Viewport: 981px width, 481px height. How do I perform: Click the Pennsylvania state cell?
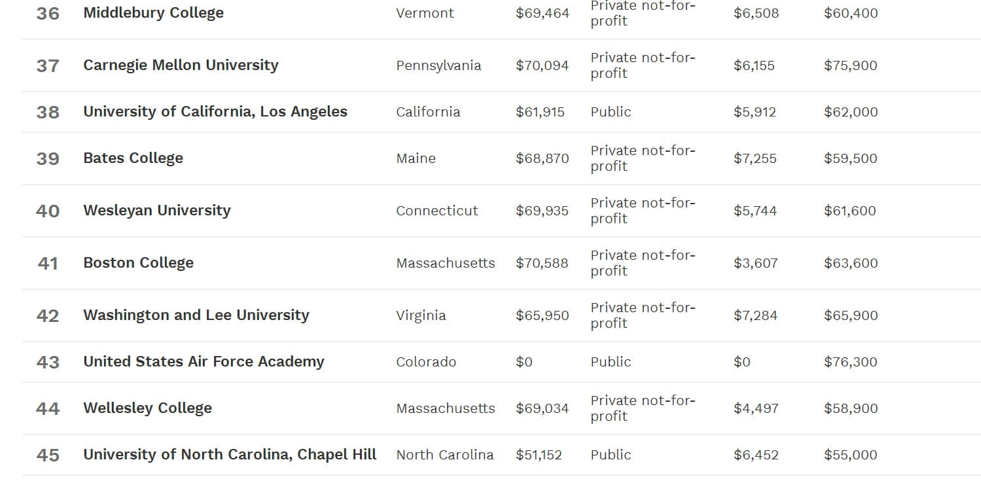438,65
